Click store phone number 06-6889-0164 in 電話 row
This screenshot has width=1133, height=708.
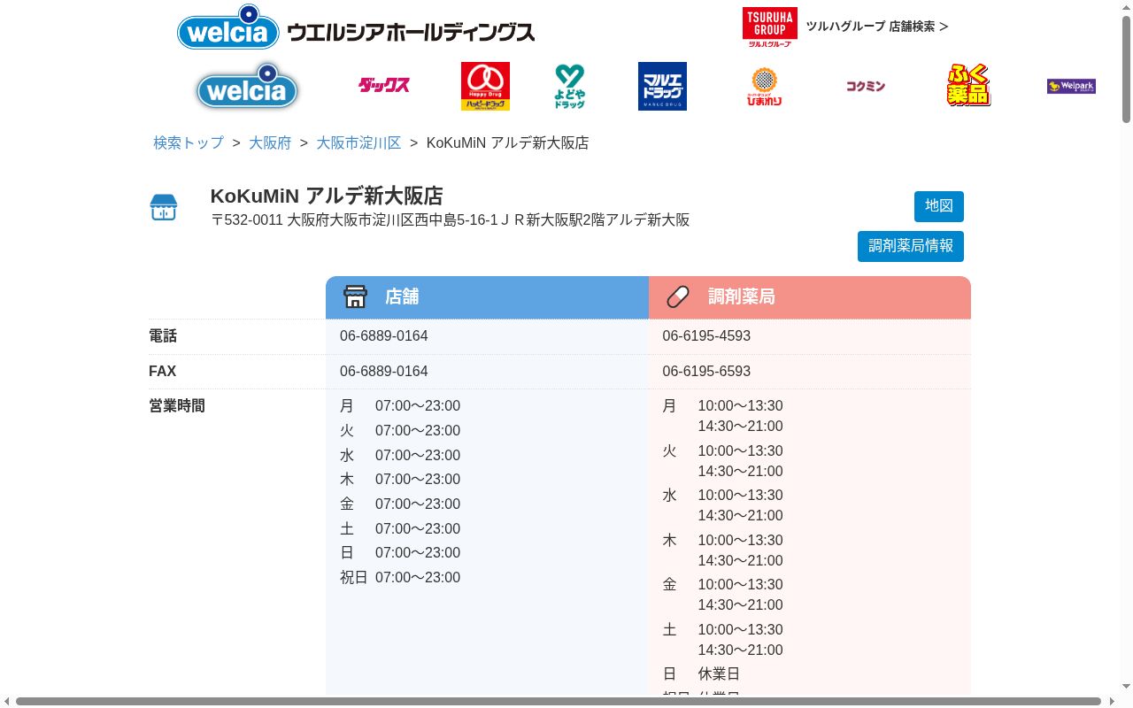coord(384,336)
